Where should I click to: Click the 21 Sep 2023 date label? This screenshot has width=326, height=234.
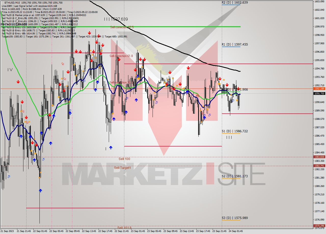click(x=7, y=231)
